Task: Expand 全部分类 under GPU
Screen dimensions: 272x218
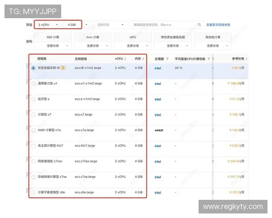Action: point(133,46)
